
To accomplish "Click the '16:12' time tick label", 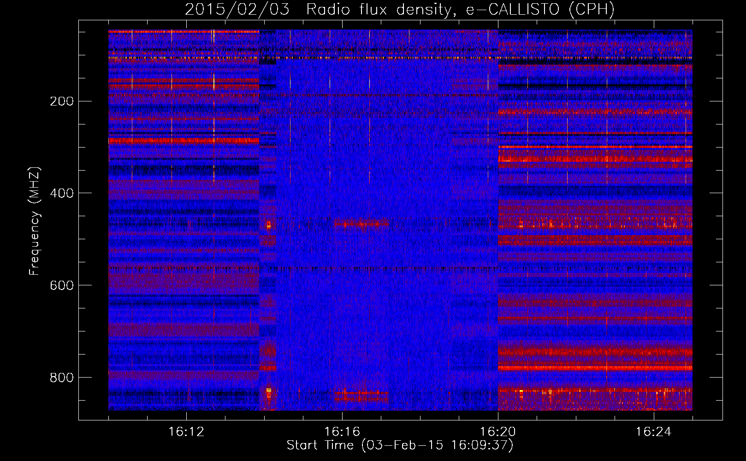I will point(186,432).
